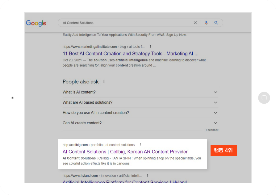Open the options menu beside the marketingaiinstitute.com URL
This screenshot has height=195, width=276.
(x=150, y=47)
